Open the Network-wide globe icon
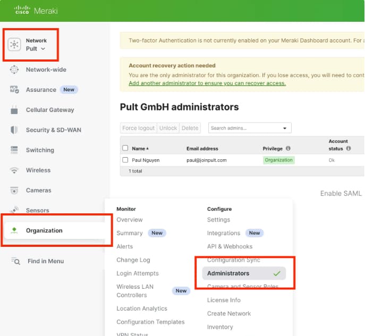 pos(14,70)
